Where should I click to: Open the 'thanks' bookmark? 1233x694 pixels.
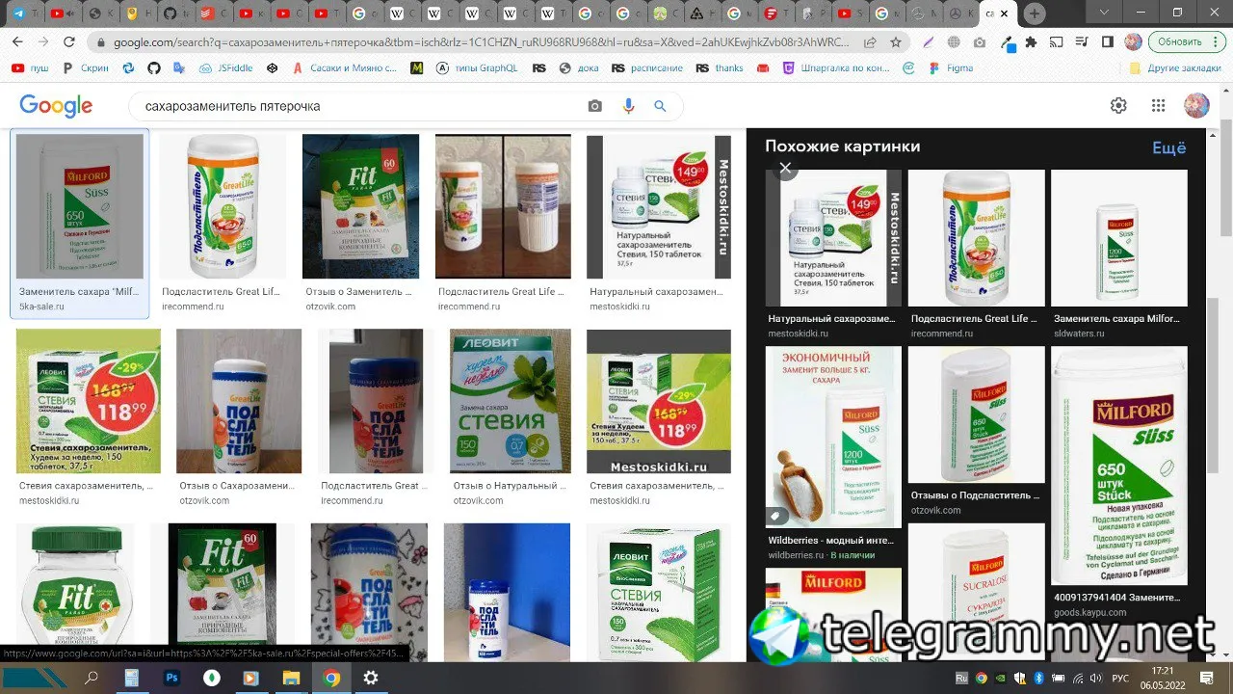click(x=720, y=68)
